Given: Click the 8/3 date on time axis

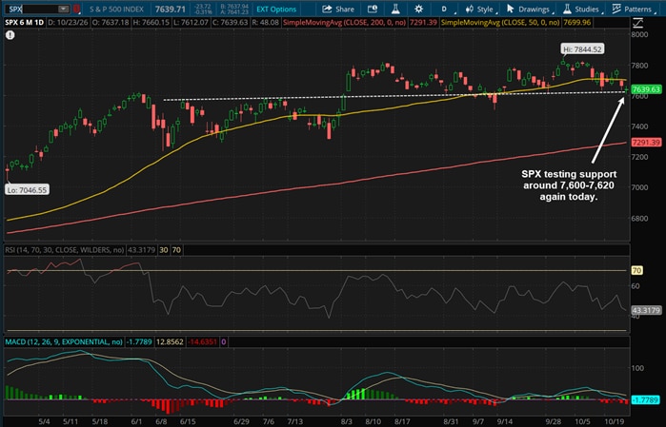Looking at the screenshot, I should (346, 421).
